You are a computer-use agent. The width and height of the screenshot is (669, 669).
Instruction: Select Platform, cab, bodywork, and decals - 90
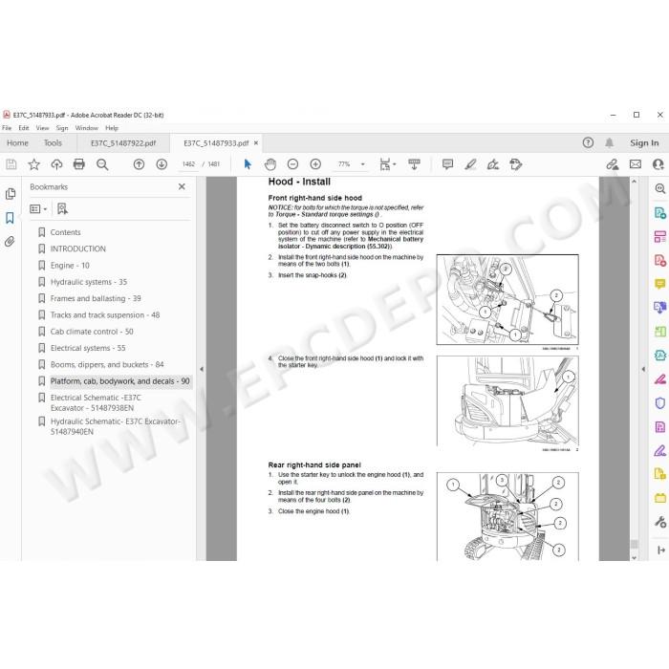coord(119,381)
